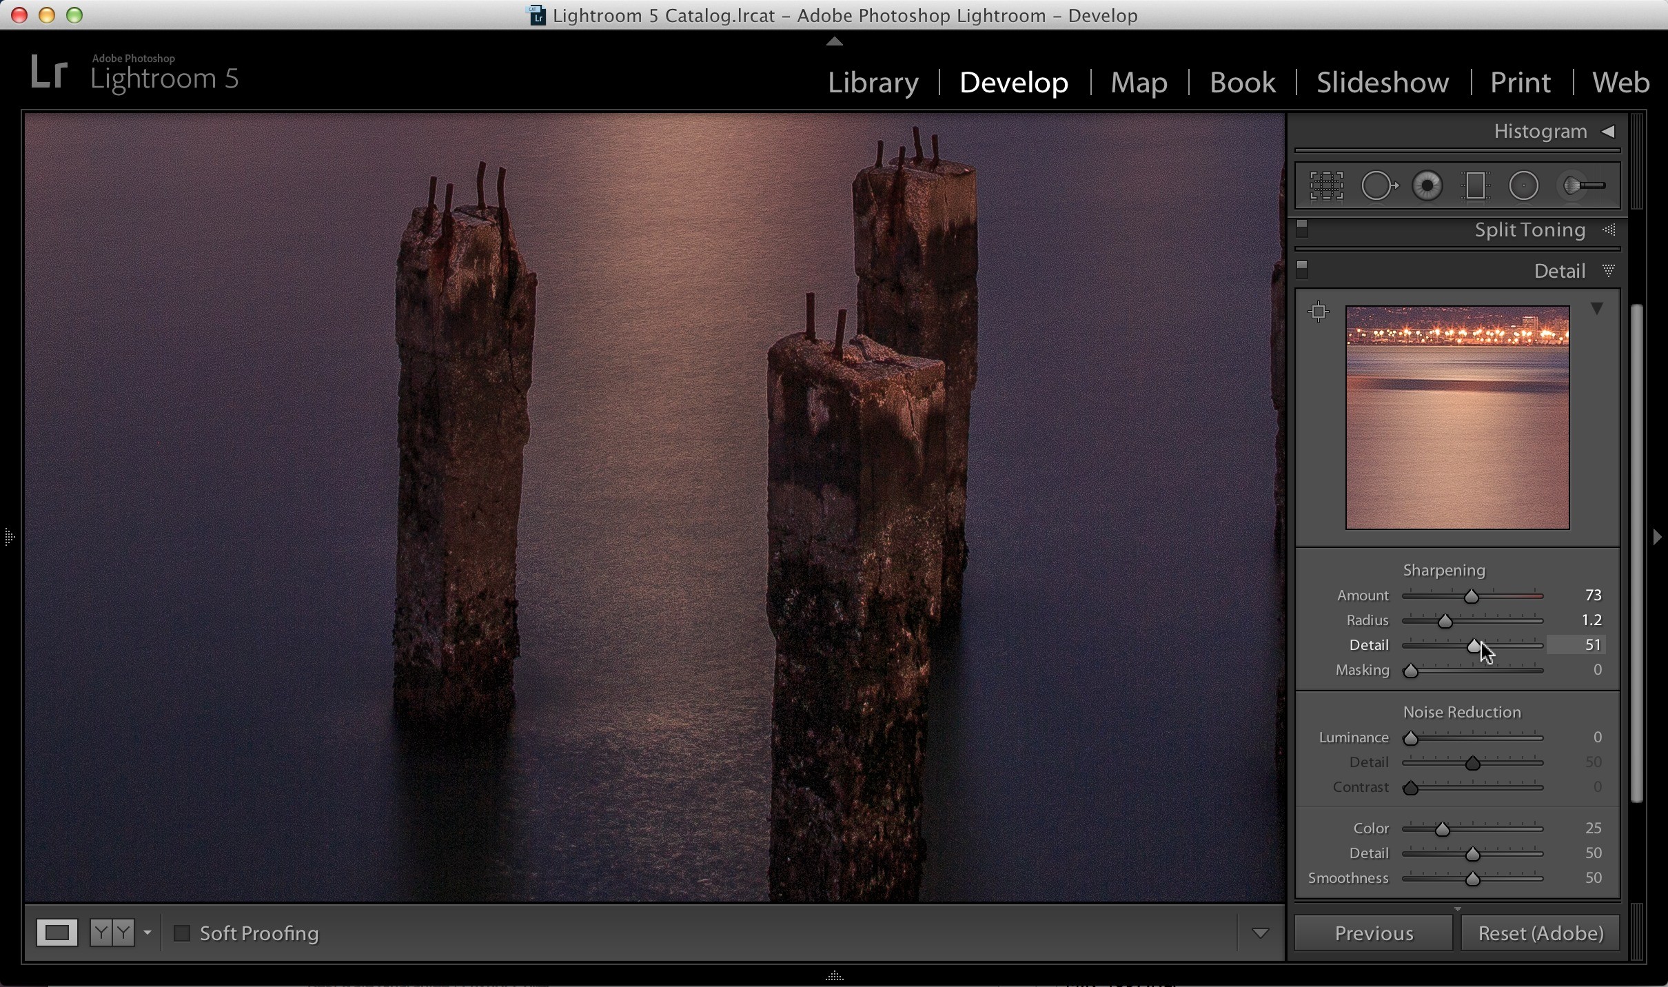This screenshot has width=1668, height=987.
Task: Click the Split Toning panel title
Action: click(x=1529, y=230)
